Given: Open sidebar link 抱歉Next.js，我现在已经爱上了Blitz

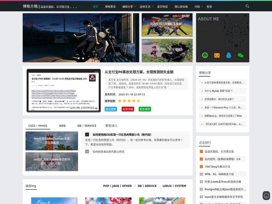Looking at the screenshot, I should point(223,116).
